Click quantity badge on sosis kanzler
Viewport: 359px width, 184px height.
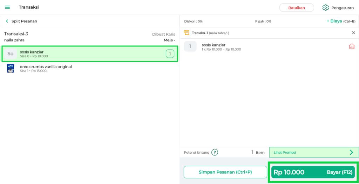(170, 54)
